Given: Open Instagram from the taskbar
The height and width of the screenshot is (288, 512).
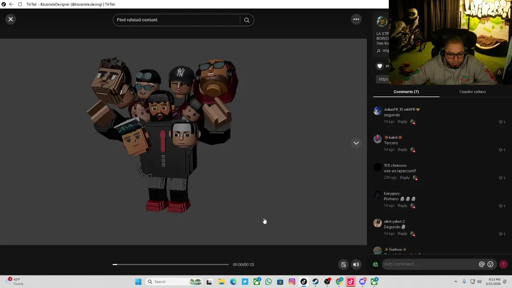Looking at the screenshot, I should tap(292, 282).
